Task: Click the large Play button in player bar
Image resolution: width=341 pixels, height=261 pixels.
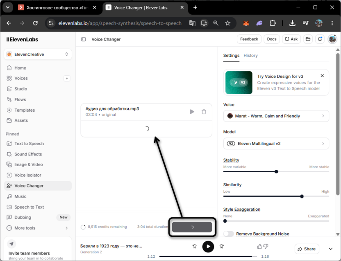Action: click(208, 247)
